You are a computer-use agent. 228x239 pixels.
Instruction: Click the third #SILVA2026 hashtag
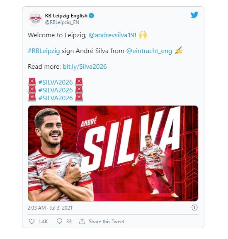(56, 98)
